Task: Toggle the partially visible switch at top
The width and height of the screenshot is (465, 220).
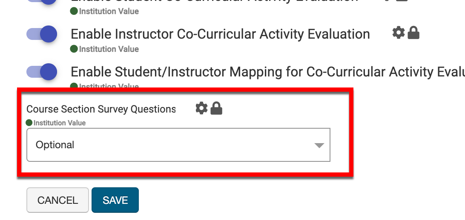Action: pyautogui.click(x=42, y=1)
